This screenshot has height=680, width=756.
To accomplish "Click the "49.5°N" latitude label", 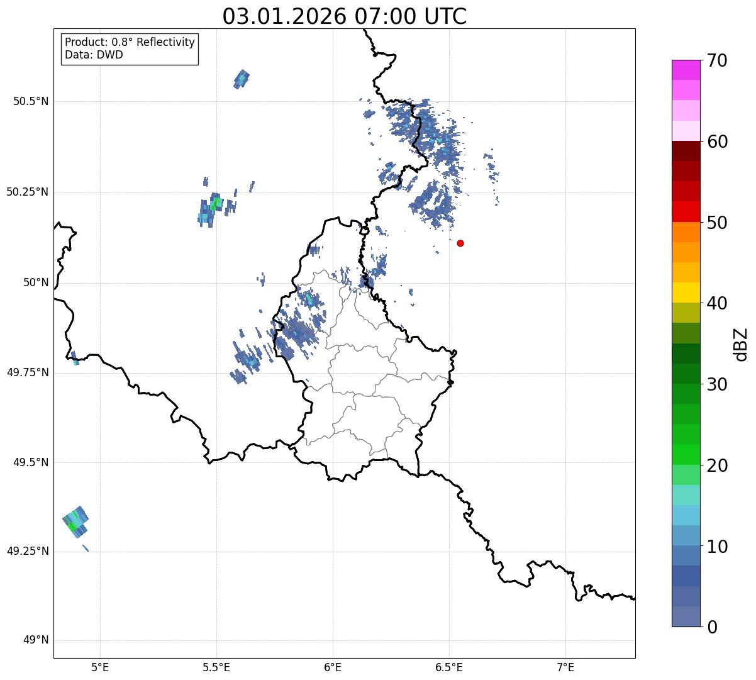I will (x=31, y=462).
